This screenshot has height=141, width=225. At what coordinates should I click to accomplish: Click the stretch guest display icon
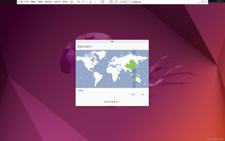click(x=116, y=2)
